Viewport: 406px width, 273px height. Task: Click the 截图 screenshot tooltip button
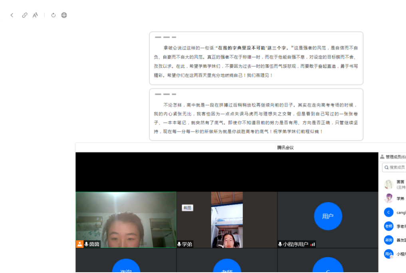(x=187, y=208)
